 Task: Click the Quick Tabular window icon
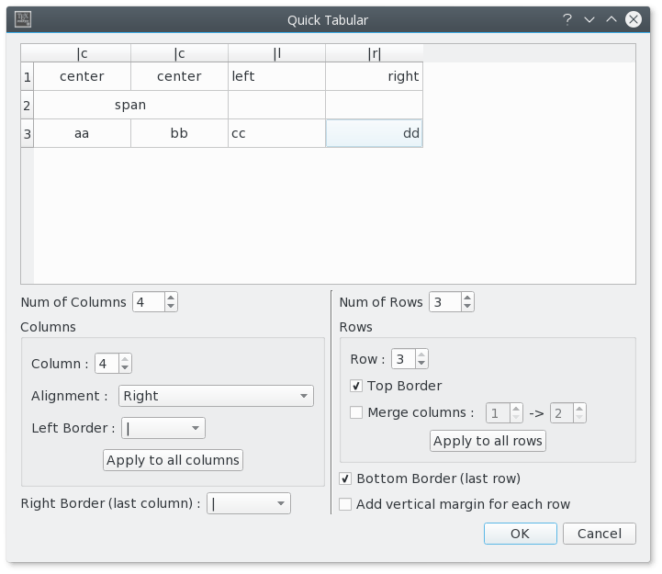[x=24, y=18]
